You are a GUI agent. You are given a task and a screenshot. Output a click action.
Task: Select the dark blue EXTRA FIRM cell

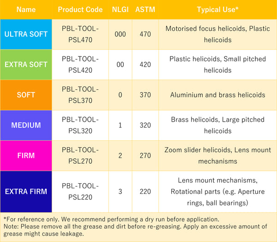pos(26,192)
